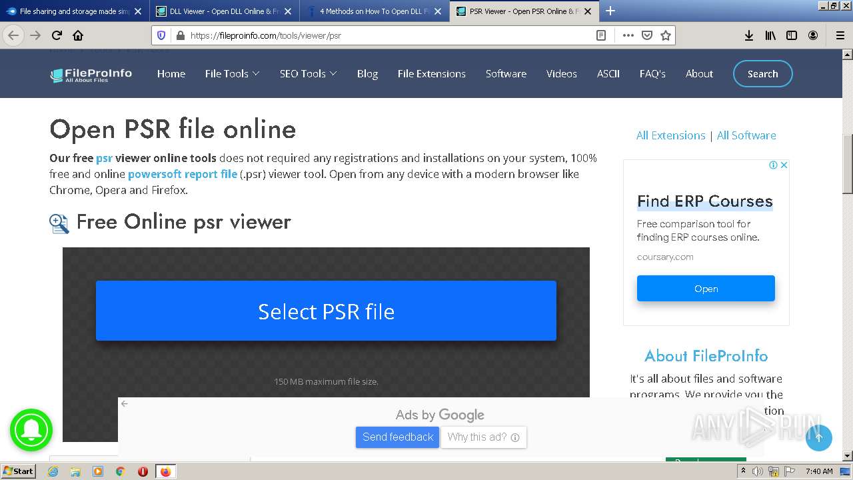Show sidebars icon in Firefox toolbar
Image resolution: width=853 pixels, height=480 pixels.
pyautogui.click(x=792, y=35)
